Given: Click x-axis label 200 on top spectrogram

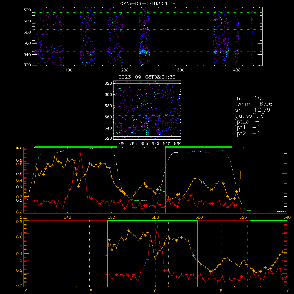Looking at the screenshot, I should point(125,70).
